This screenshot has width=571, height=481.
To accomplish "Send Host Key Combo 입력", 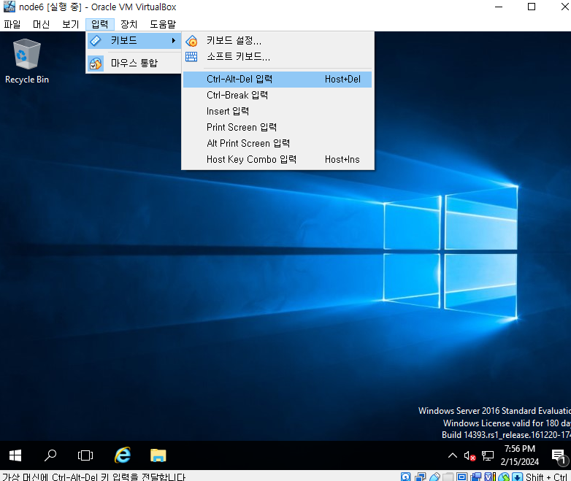I will 277,160.
